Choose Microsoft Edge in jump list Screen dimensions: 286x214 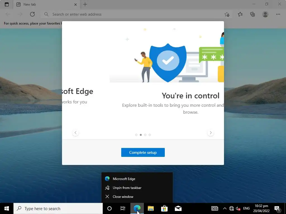(x=137, y=179)
